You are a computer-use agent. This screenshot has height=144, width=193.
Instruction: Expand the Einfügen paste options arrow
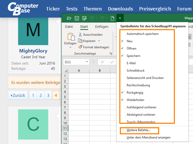click(x=70, y=47)
